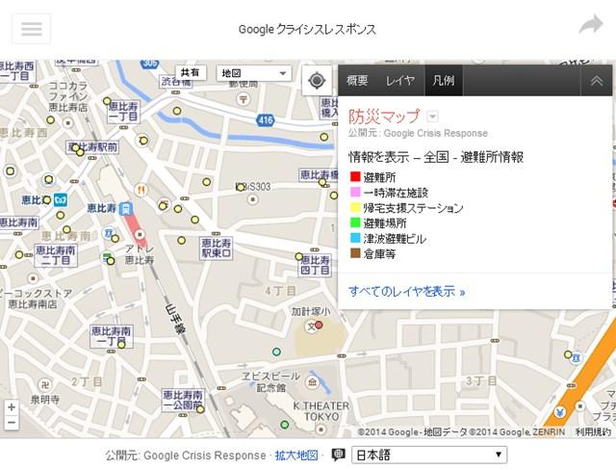Click the school 文 icon at 加計塚小

coord(310,326)
